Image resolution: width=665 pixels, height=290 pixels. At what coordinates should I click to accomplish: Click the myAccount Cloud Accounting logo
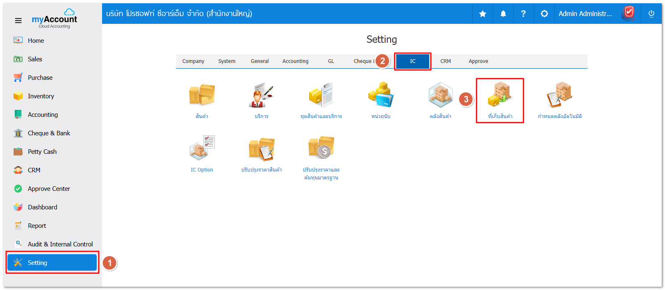(54, 19)
